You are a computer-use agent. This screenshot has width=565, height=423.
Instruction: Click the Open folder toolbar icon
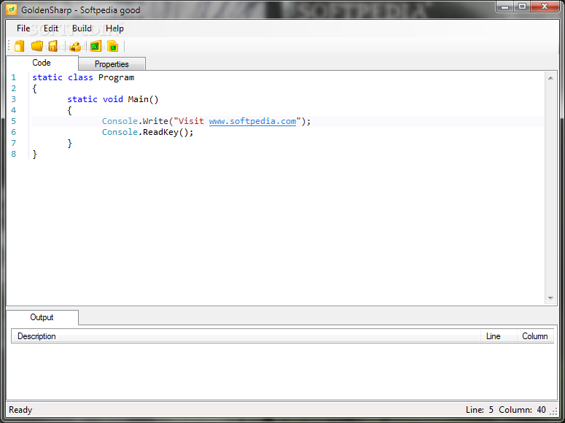tap(36, 46)
